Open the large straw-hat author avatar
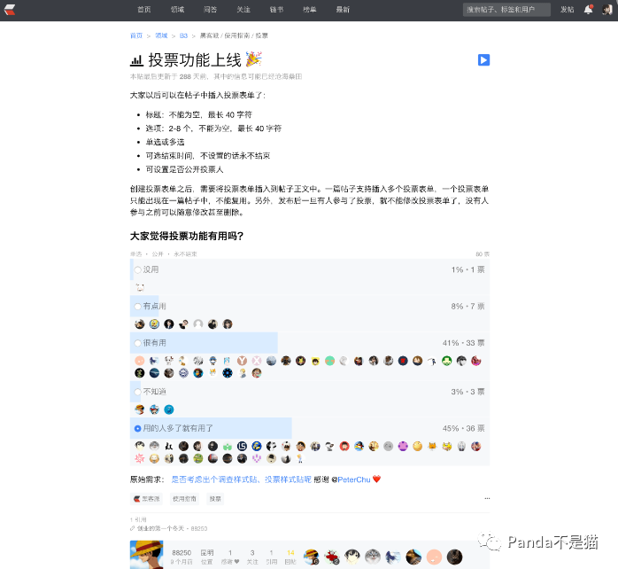The height and width of the screenshot is (569, 618). point(147,555)
